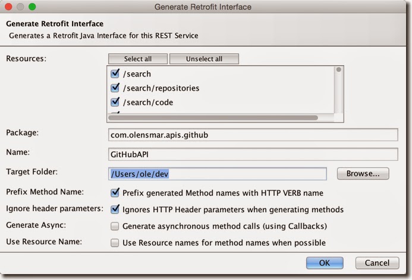Uncheck the /search resource checkbox
Image resolution: width=412 pixels, height=280 pixels.
(115, 74)
